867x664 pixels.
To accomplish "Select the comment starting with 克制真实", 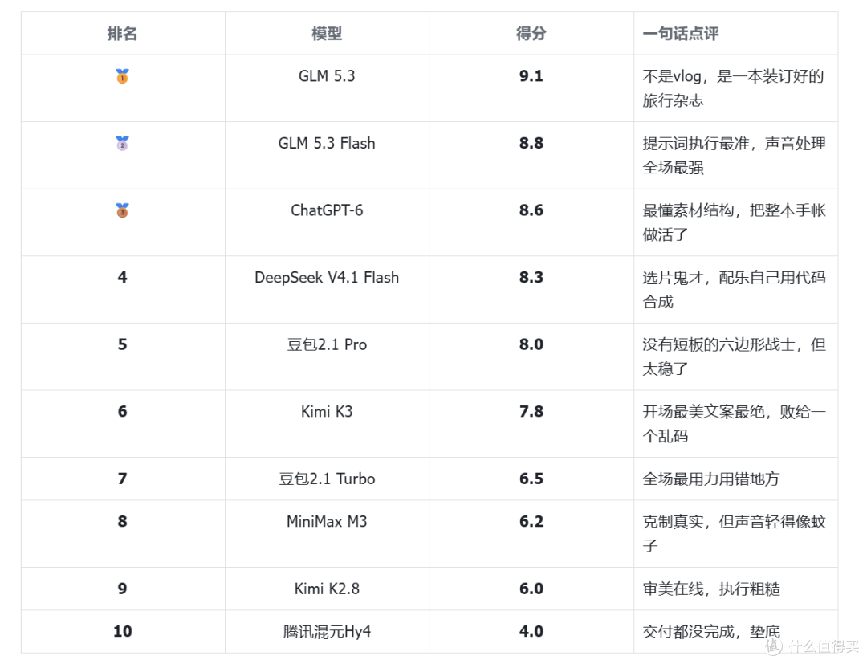I will pyautogui.click(x=734, y=533).
